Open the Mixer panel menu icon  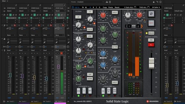(8, 1)
